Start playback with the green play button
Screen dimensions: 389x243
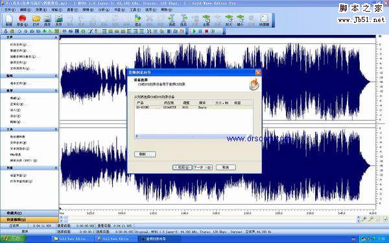(x=194, y=31)
